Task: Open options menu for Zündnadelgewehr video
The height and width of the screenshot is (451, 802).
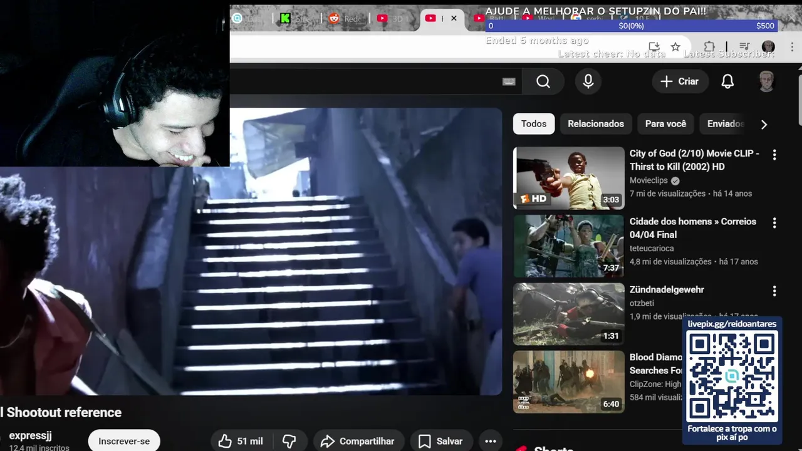Action: (774, 291)
